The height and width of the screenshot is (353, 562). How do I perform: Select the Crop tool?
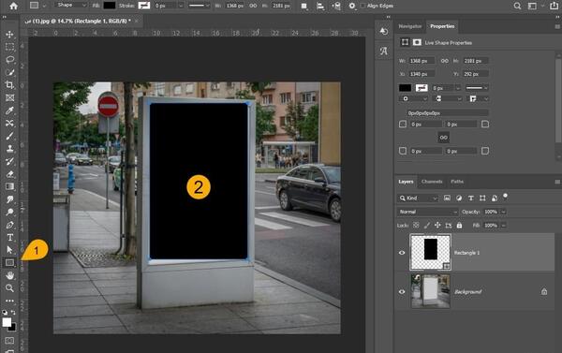(9, 85)
